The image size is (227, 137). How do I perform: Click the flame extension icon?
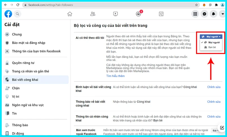click(x=204, y=5)
